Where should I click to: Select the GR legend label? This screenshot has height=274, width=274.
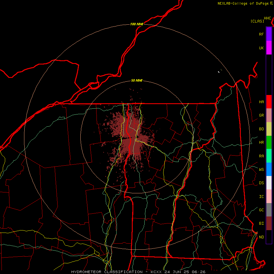(261, 115)
